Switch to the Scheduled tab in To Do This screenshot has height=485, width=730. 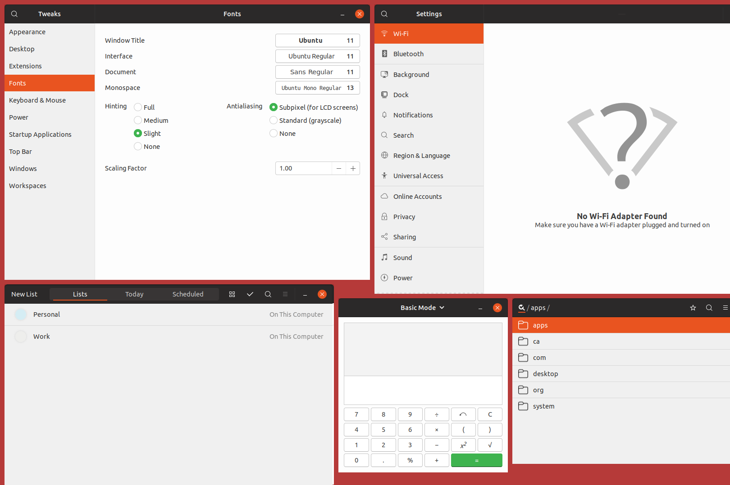[188, 294]
